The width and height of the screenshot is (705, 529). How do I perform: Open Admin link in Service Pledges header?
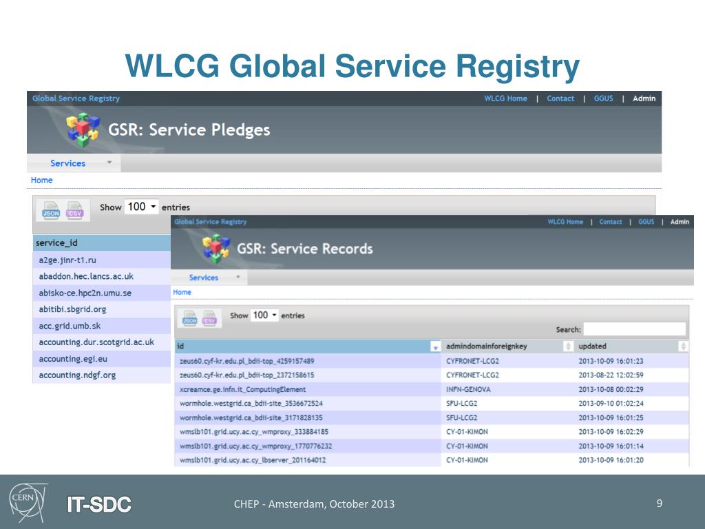tap(644, 98)
